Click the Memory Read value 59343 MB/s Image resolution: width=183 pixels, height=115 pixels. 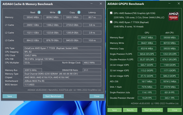pyautogui.click(x=33, y=17)
